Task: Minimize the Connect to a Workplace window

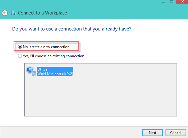Action: point(163,2)
